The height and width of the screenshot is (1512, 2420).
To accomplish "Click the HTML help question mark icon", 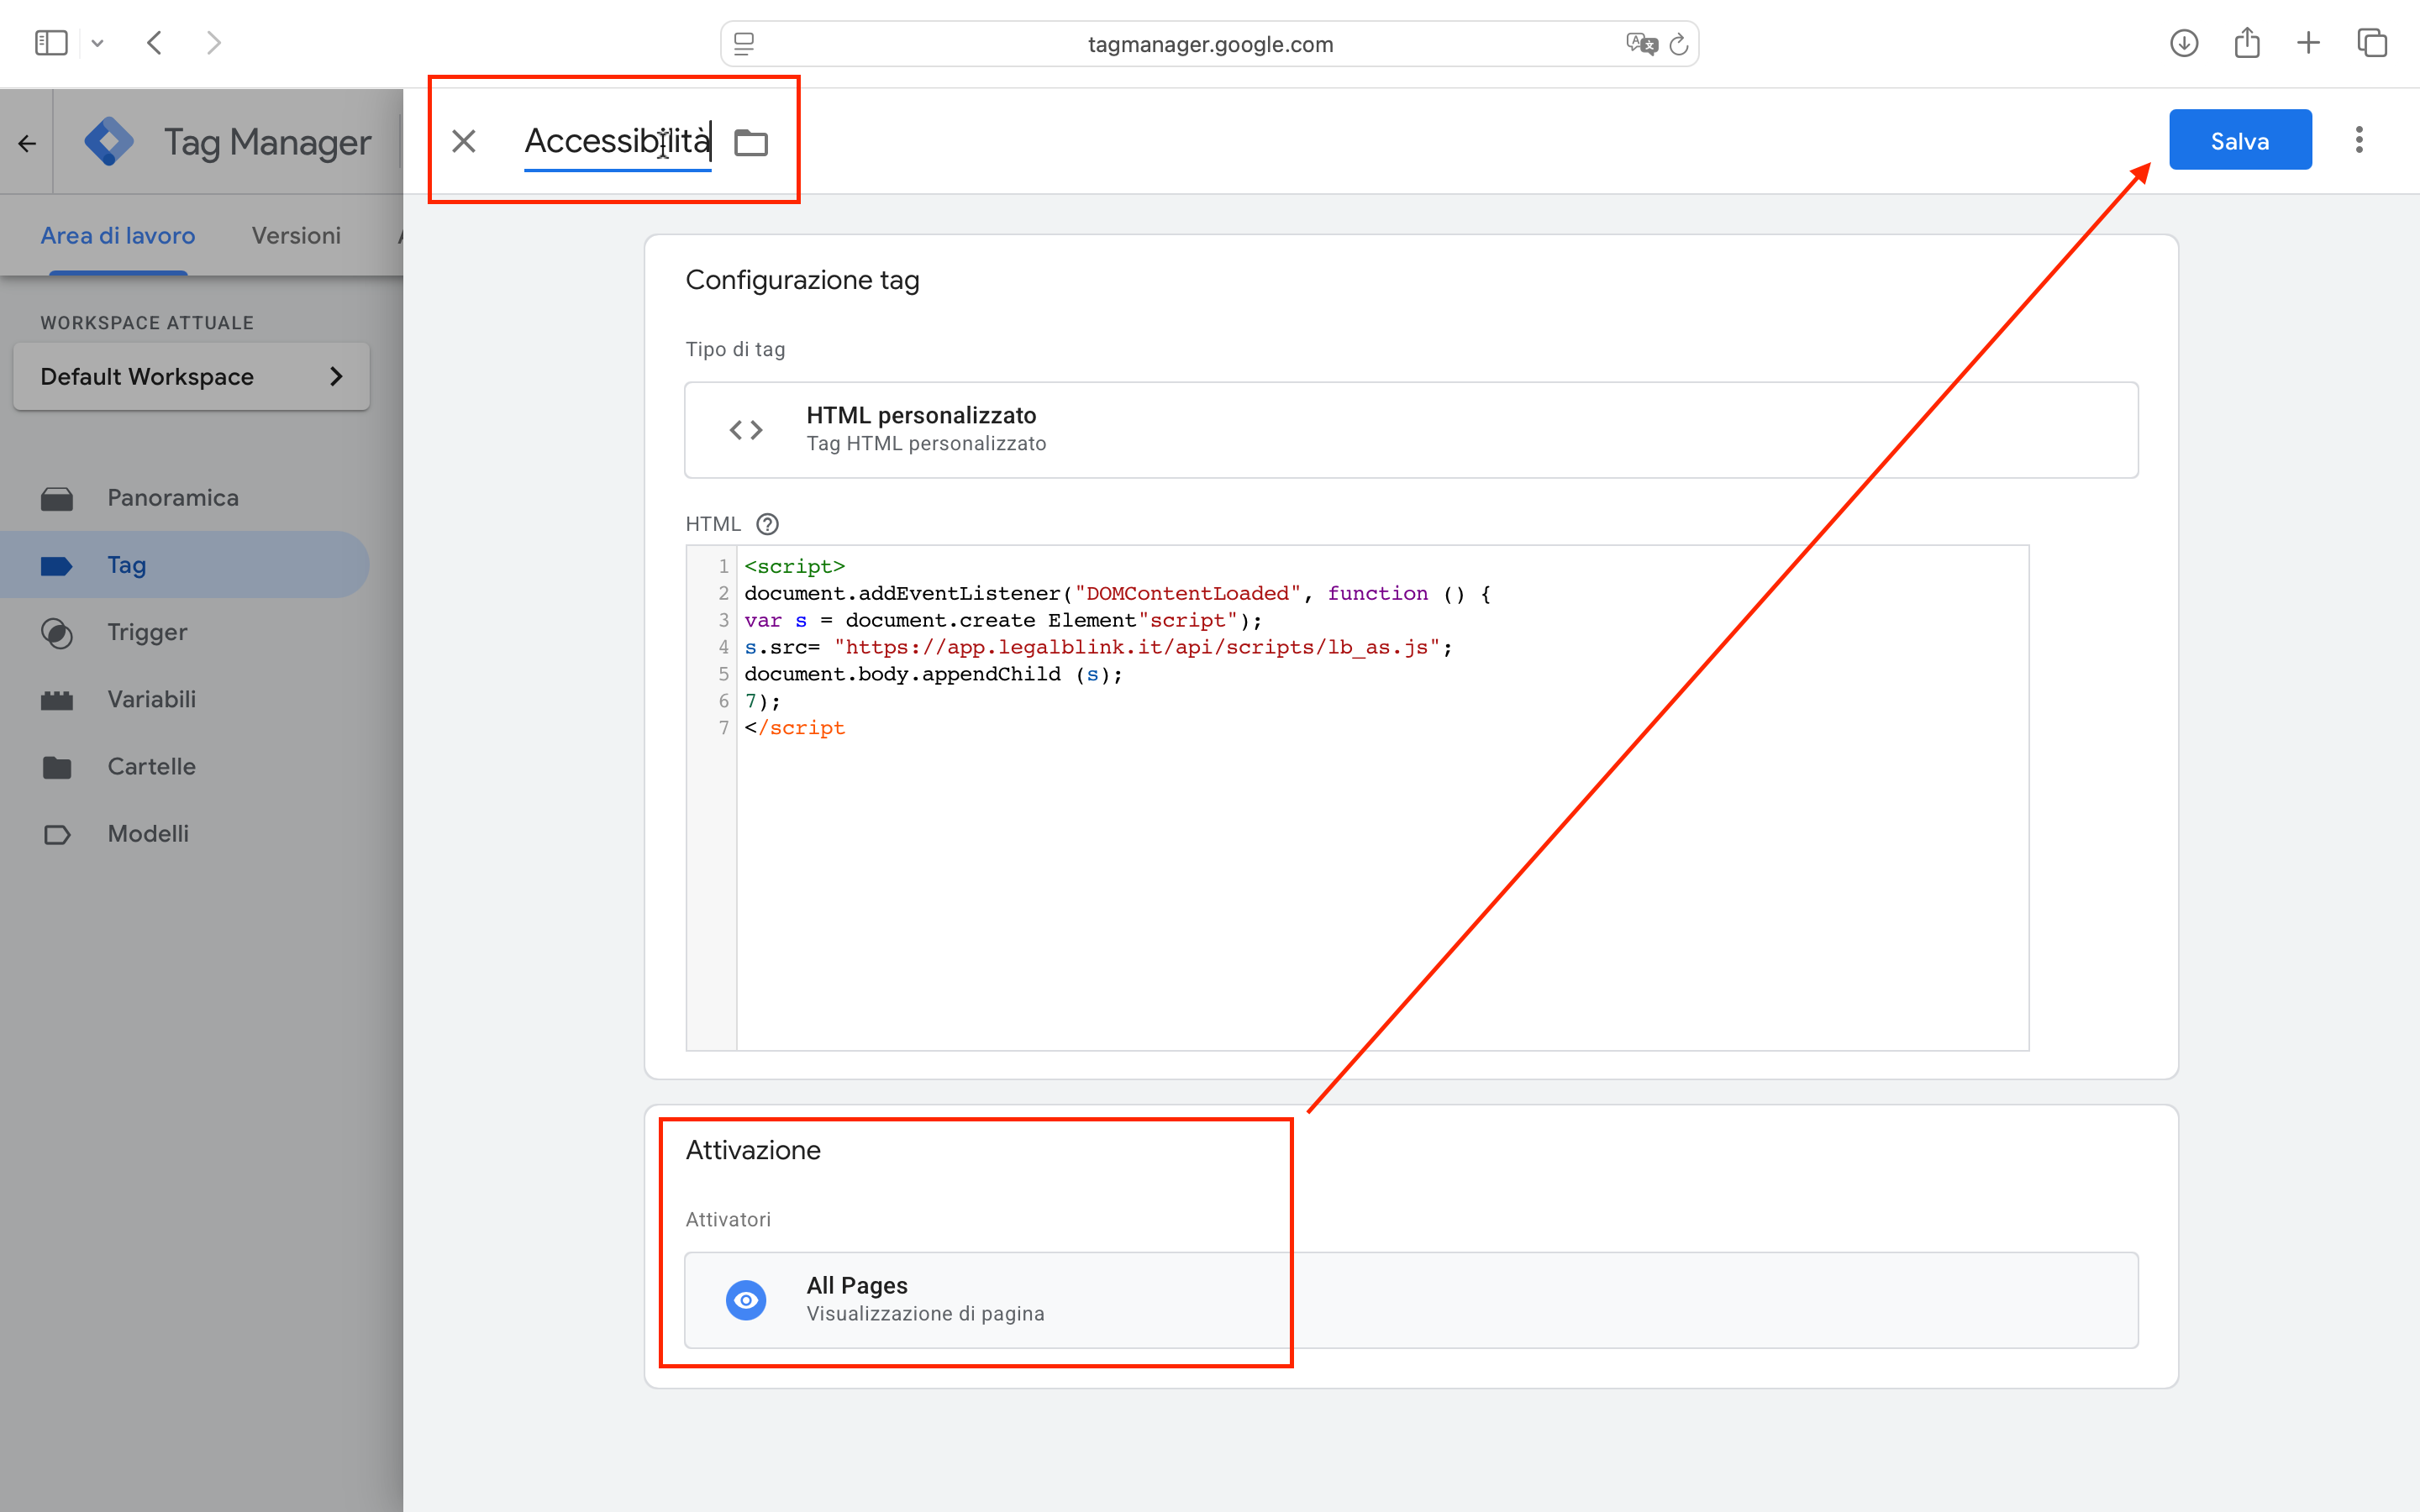I will pyautogui.click(x=767, y=524).
